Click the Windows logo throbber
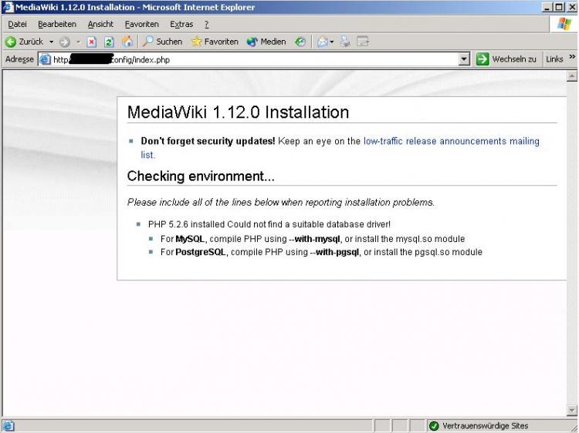The height and width of the screenshot is (433, 579). point(564,25)
